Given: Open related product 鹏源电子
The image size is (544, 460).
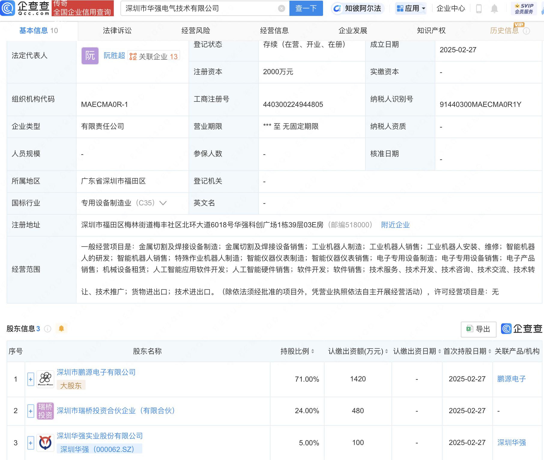Looking at the screenshot, I should point(512,379).
